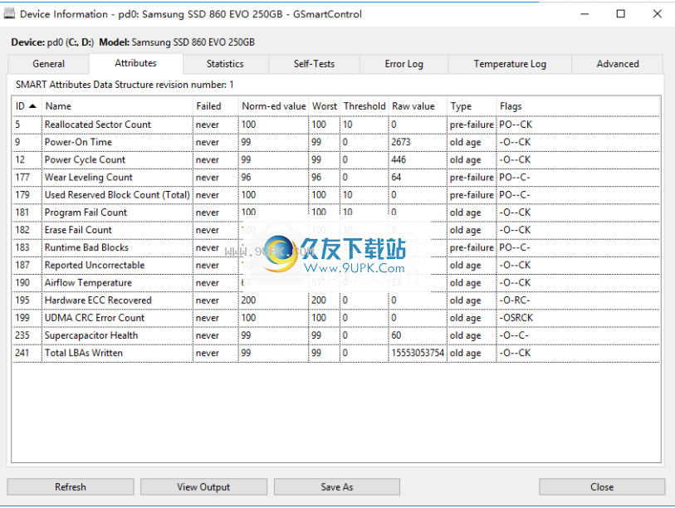
Task: Sort by the Flags column header
Action: (578, 106)
